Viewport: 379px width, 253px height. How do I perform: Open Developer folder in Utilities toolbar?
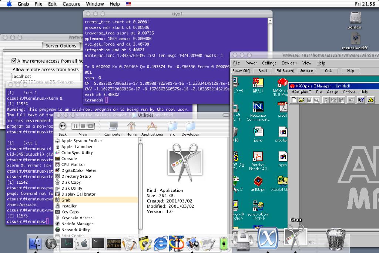click(190, 129)
